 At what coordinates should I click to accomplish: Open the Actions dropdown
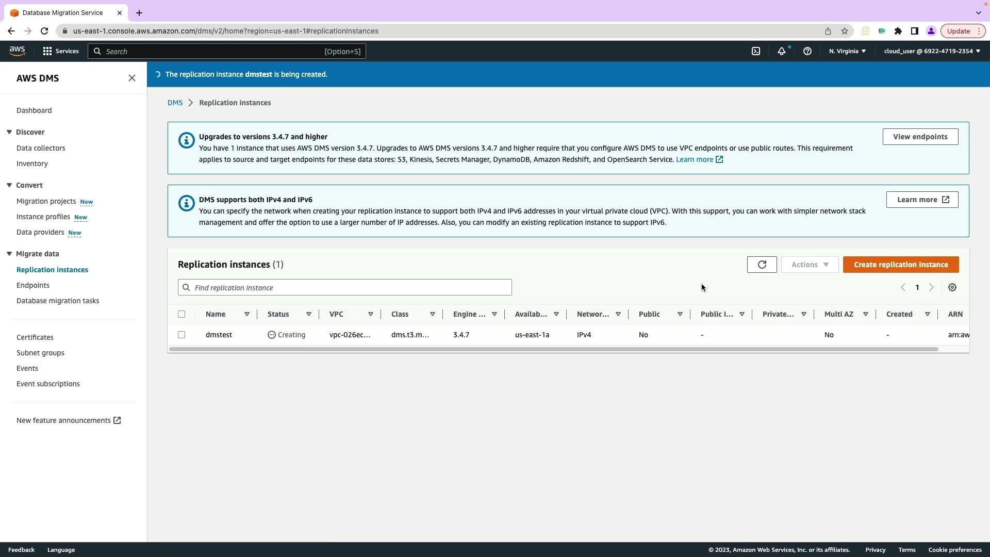pyautogui.click(x=810, y=265)
